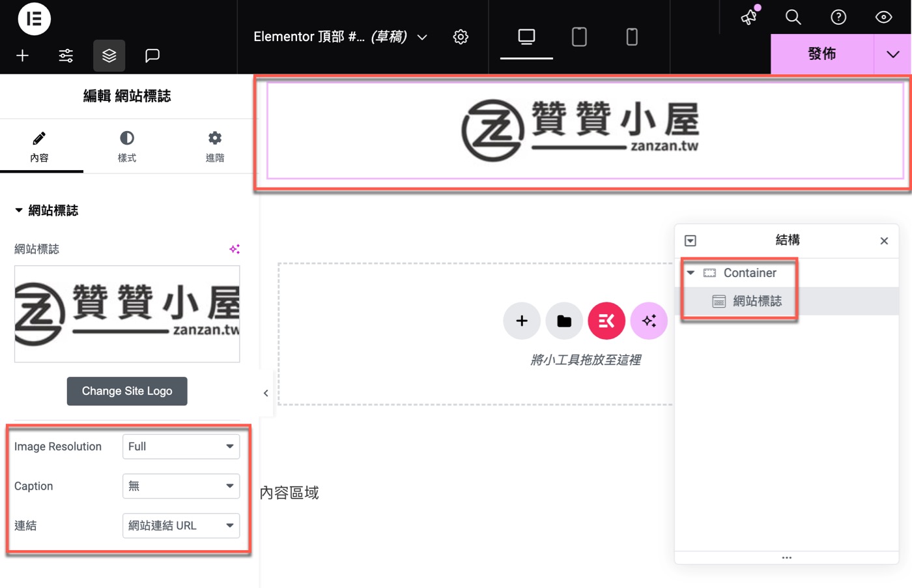Open the finder search icon

[793, 17]
